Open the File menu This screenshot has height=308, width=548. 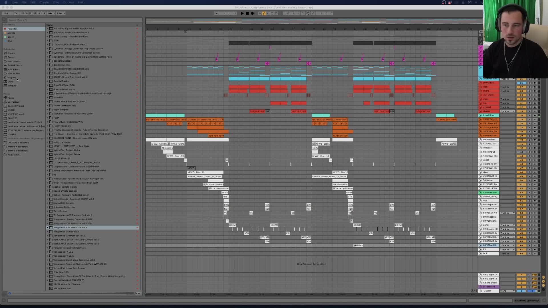point(24,2)
